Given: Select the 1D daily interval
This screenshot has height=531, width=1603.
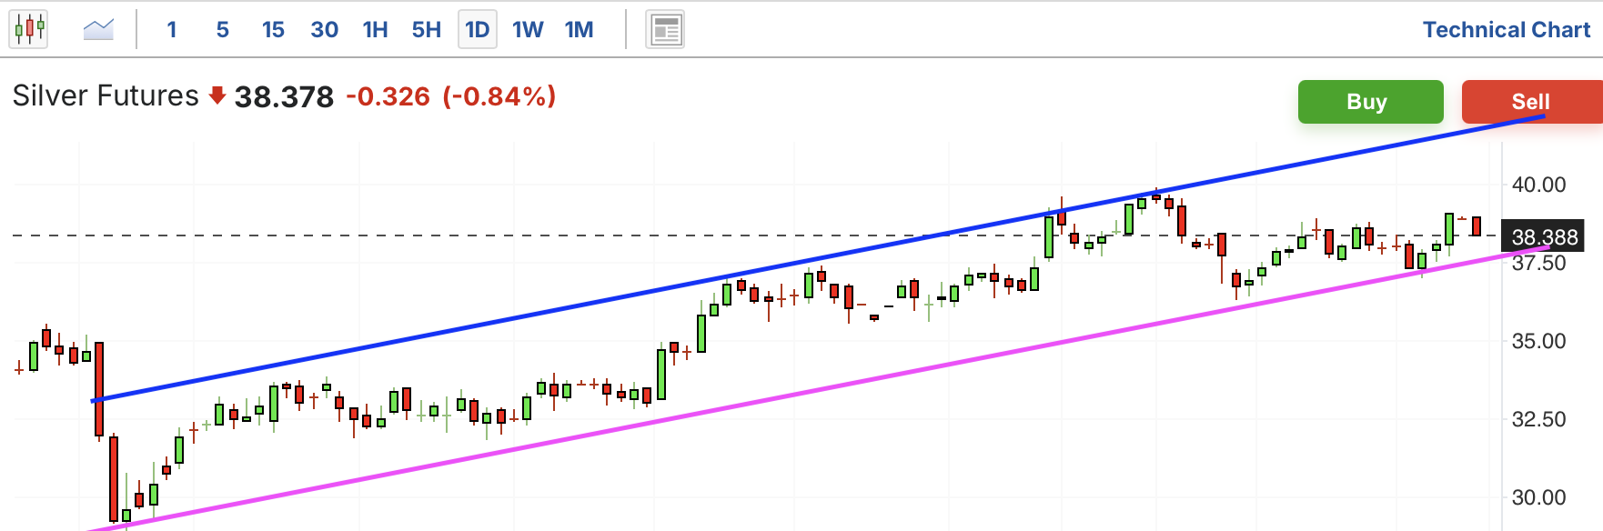Looking at the screenshot, I should 478,30.
